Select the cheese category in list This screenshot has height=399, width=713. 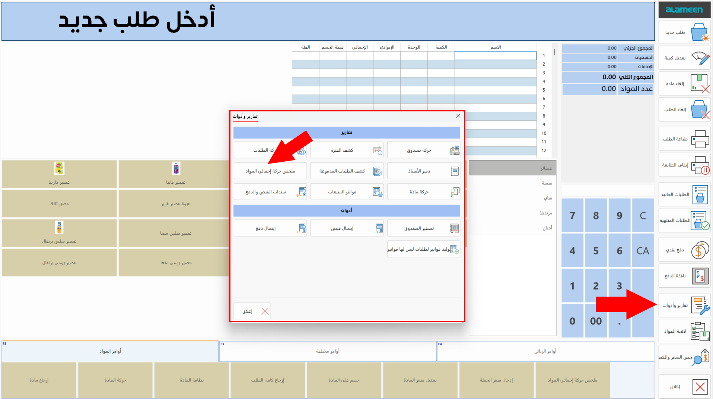[513, 228]
